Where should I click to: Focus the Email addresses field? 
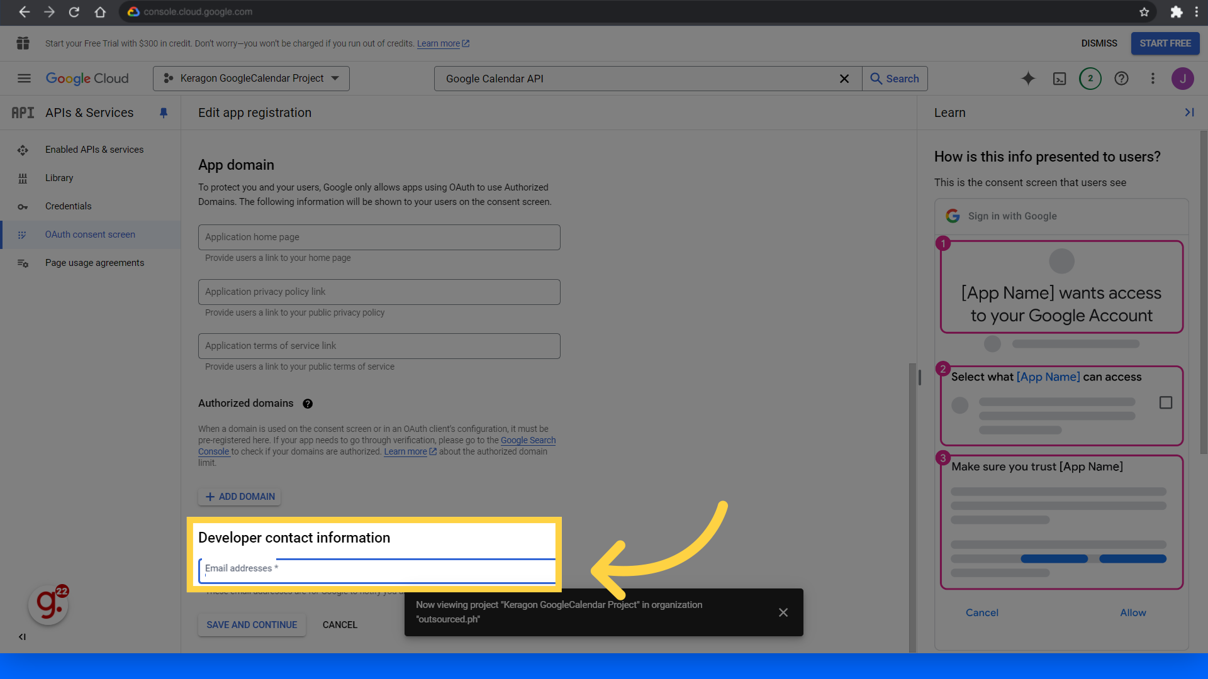377,570
